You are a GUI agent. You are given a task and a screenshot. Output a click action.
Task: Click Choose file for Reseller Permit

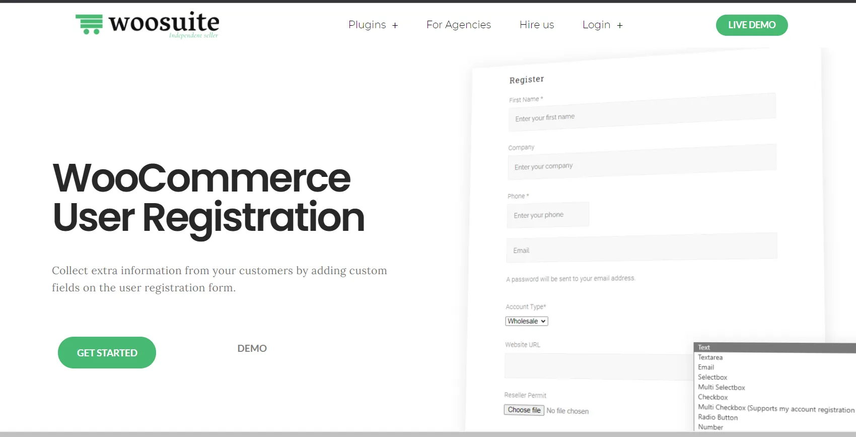point(524,410)
